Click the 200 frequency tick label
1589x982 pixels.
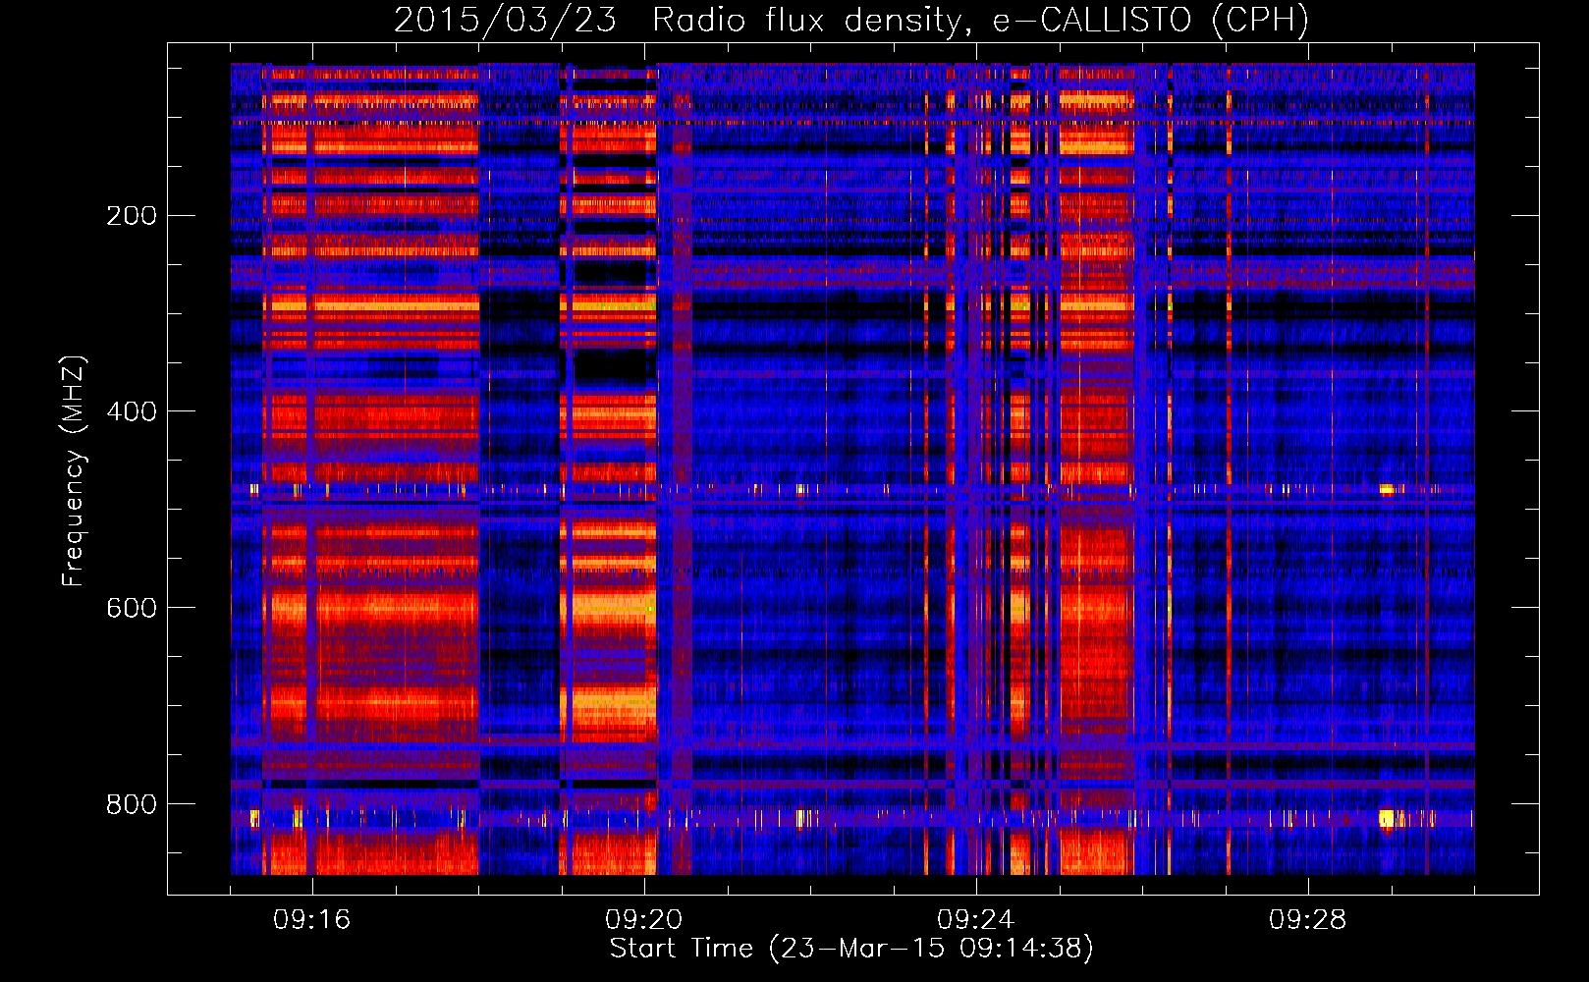(132, 215)
